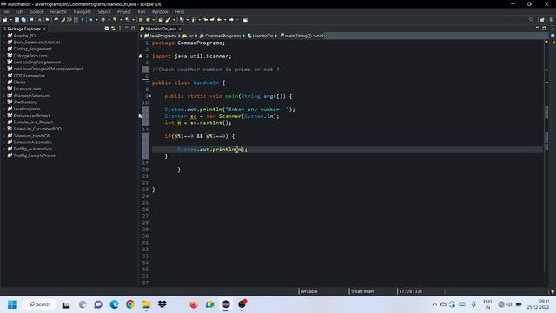Viewport: 556px width, 313px height.
Task: Open the Project menu
Action: pos(124,11)
